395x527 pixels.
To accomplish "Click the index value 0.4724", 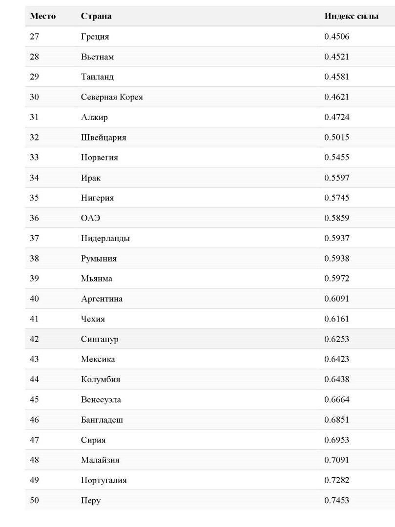I will [x=337, y=117].
